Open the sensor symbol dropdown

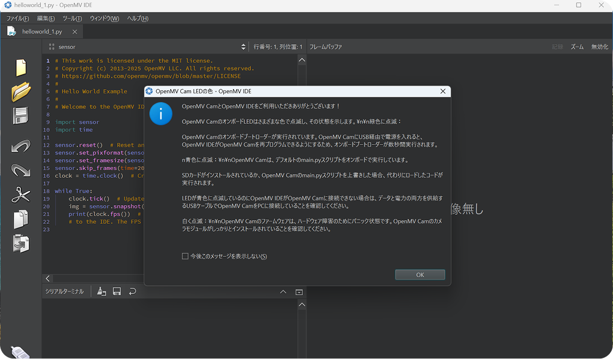(244, 47)
